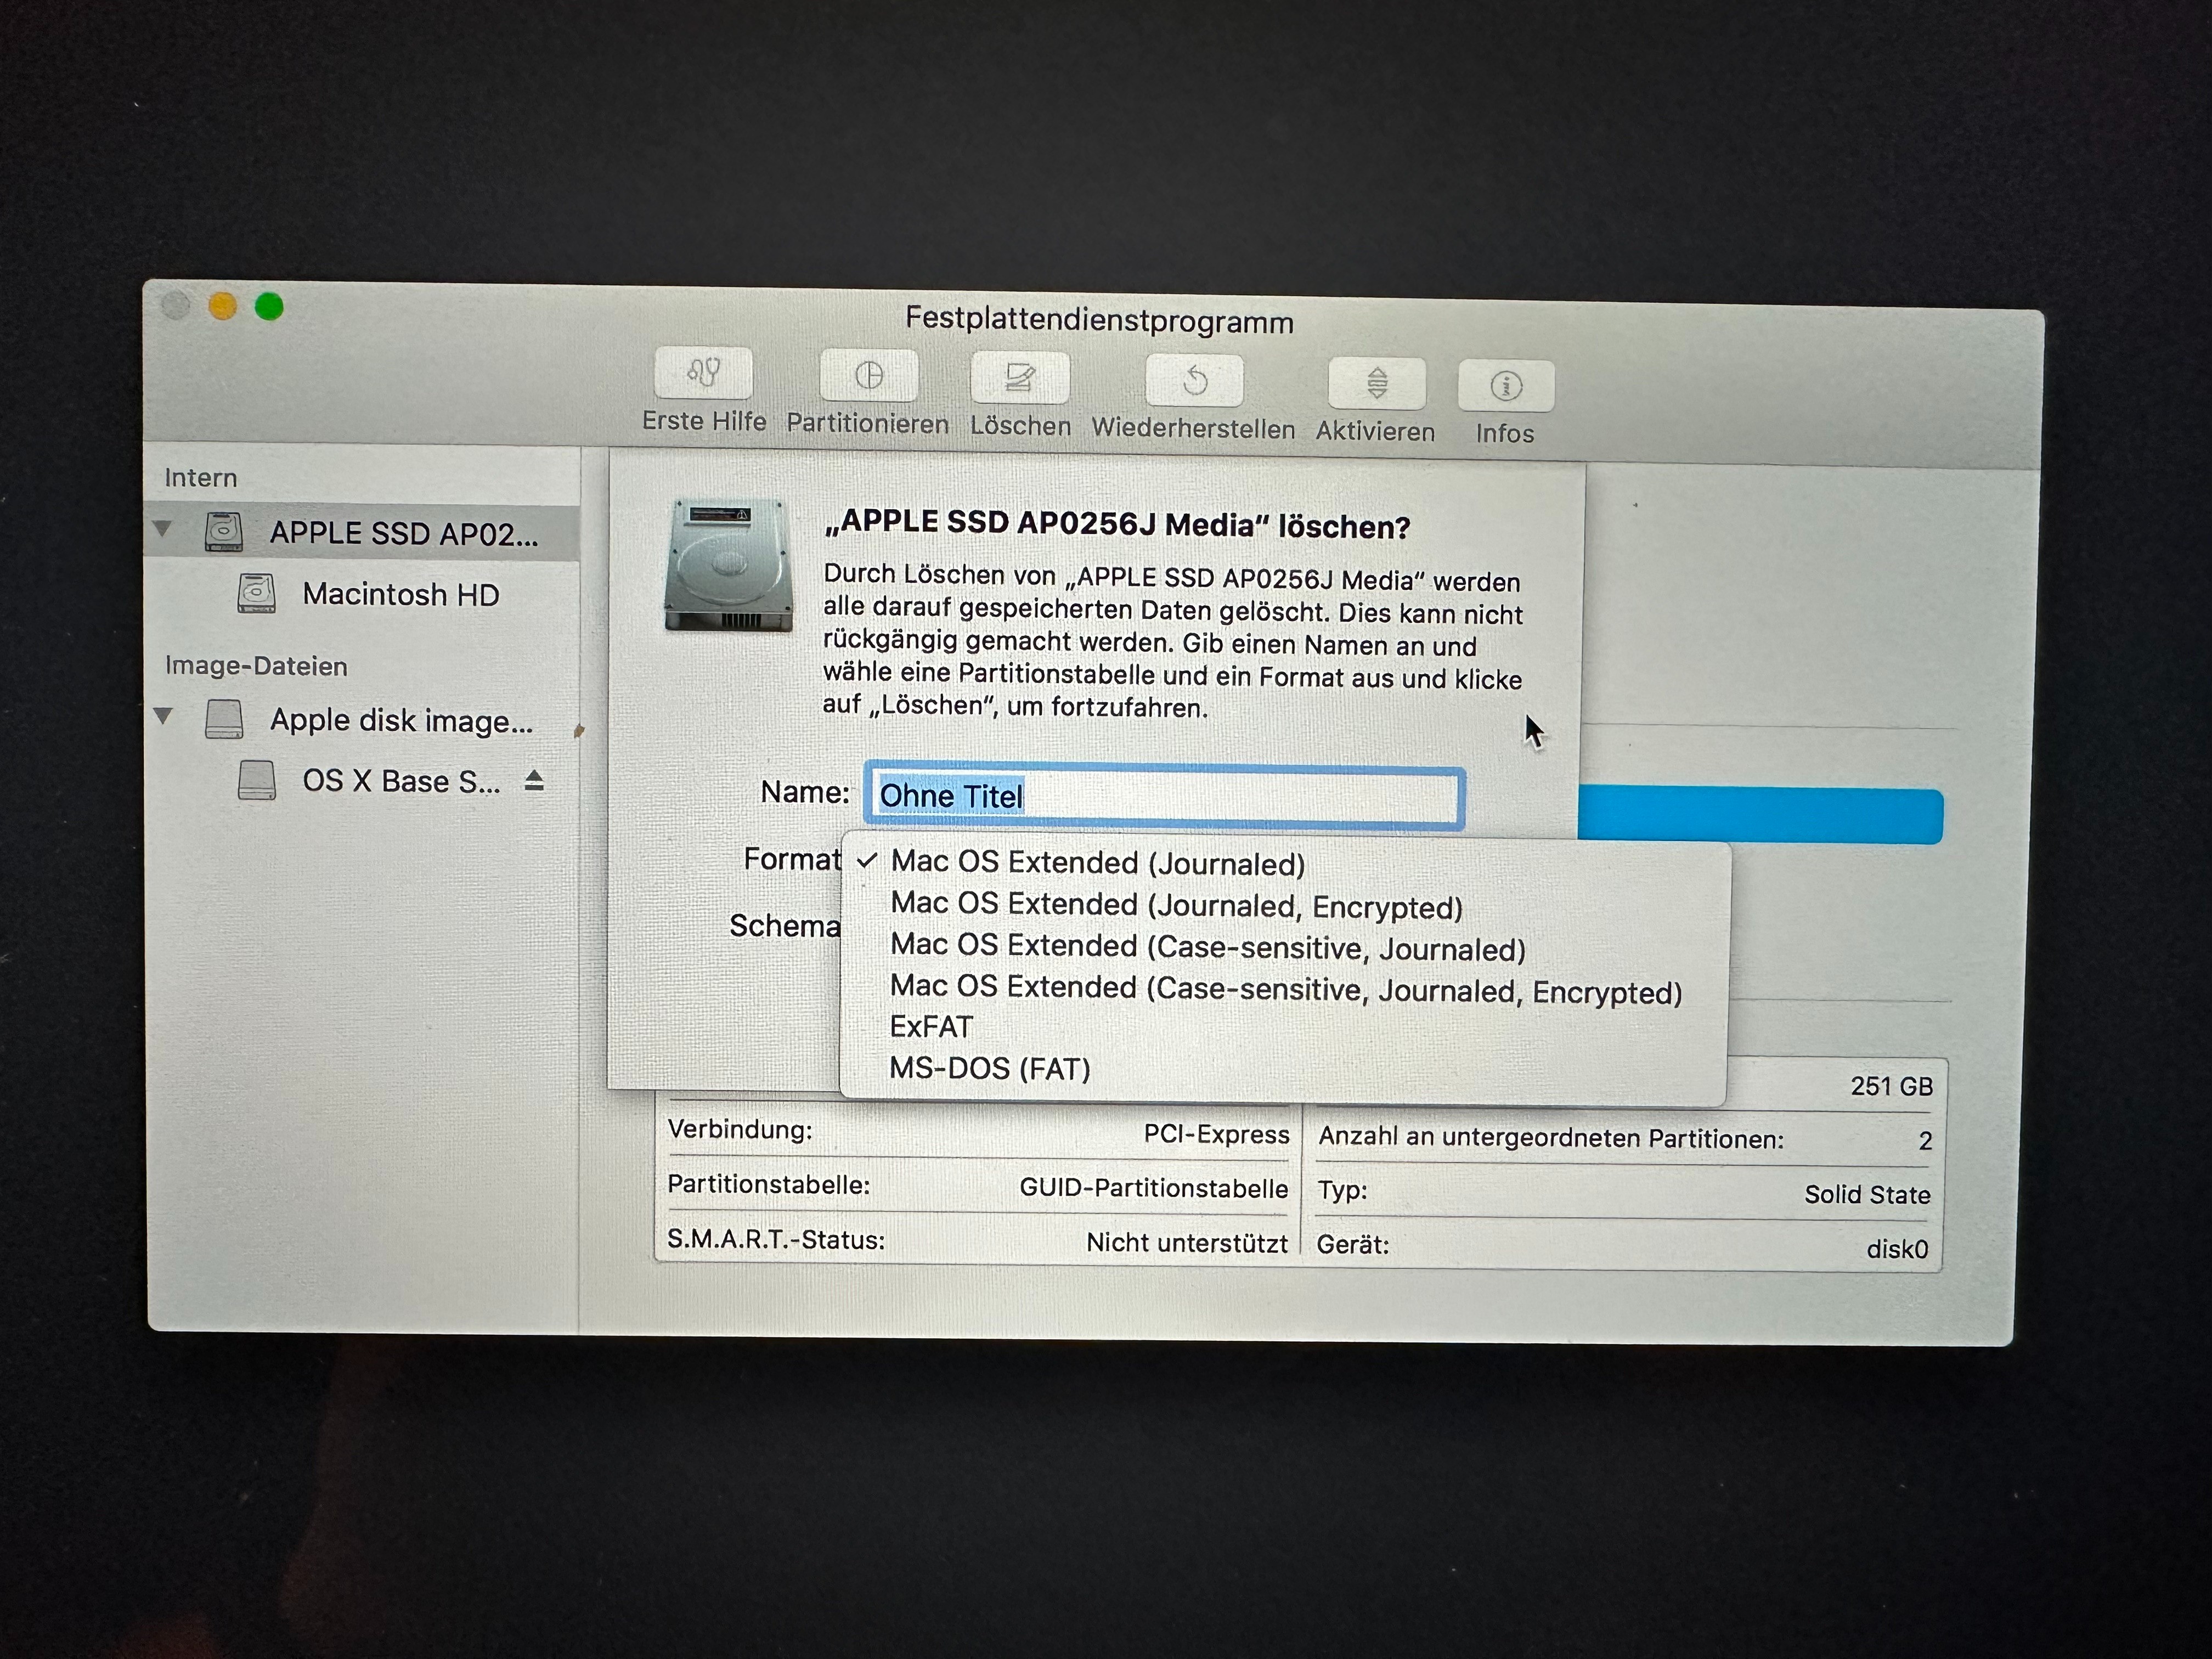Select Mac OS Extended (Case-sensitive, Journaled)
Image resolution: width=2212 pixels, height=1659 pixels.
coord(1207,948)
